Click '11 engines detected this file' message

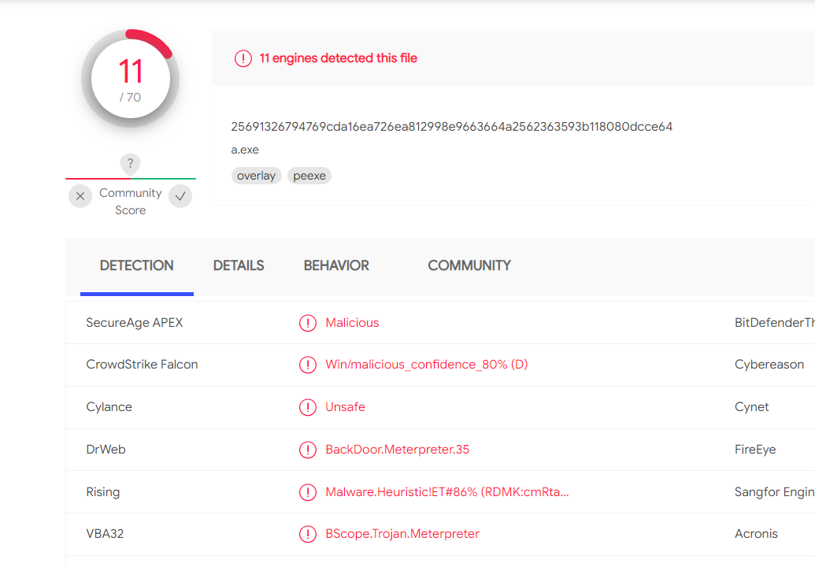[x=339, y=58]
